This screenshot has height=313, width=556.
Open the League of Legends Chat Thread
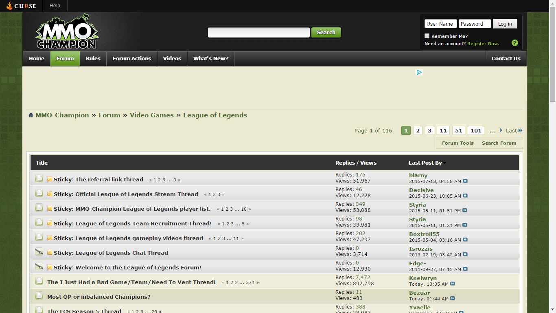pos(122,253)
